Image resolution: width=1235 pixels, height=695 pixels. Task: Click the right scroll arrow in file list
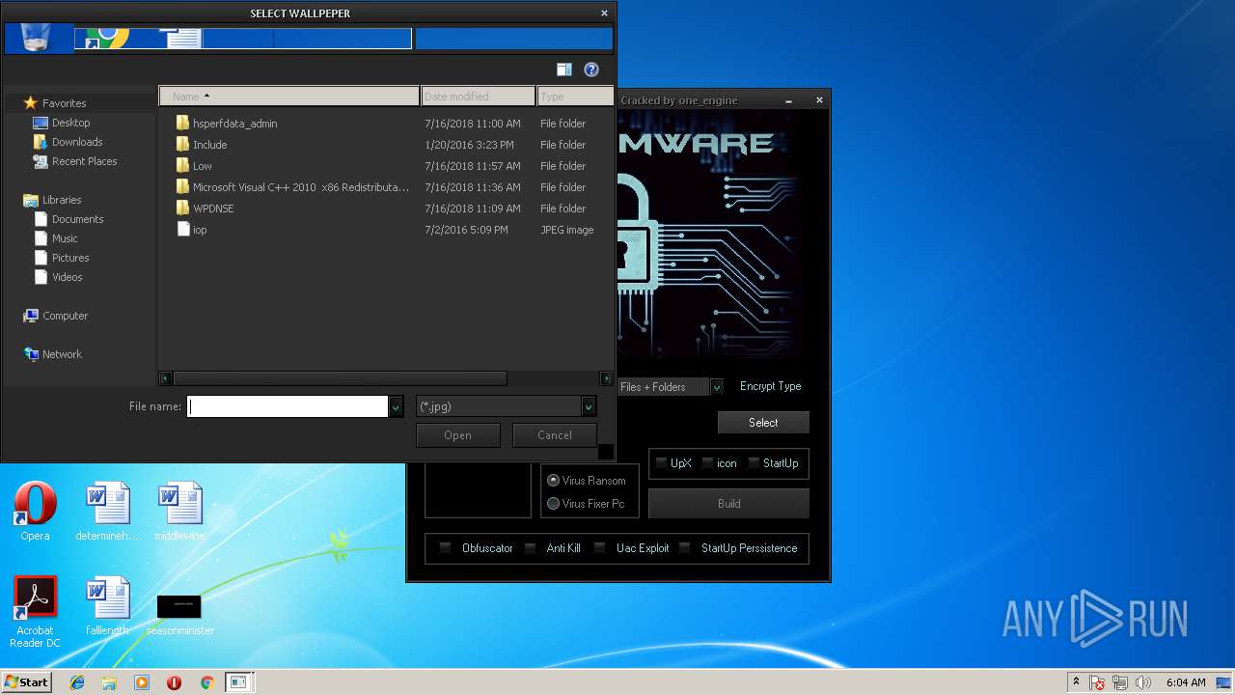[606, 378]
